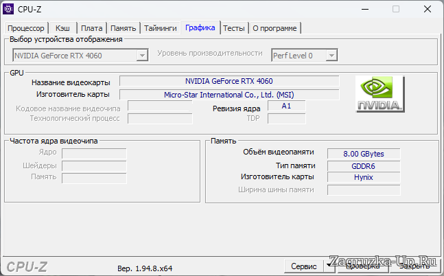This screenshot has height=276, width=444.
Task: Show the Тайминги tab
Action: tap(161, 28)
